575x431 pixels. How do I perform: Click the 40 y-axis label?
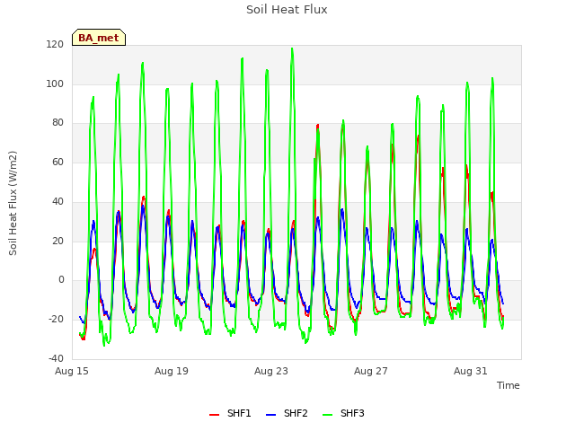click(57, 201)
